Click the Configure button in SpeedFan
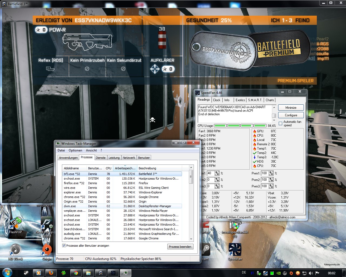The height and width of the screenshot is (277, 346). coord(291,115)
